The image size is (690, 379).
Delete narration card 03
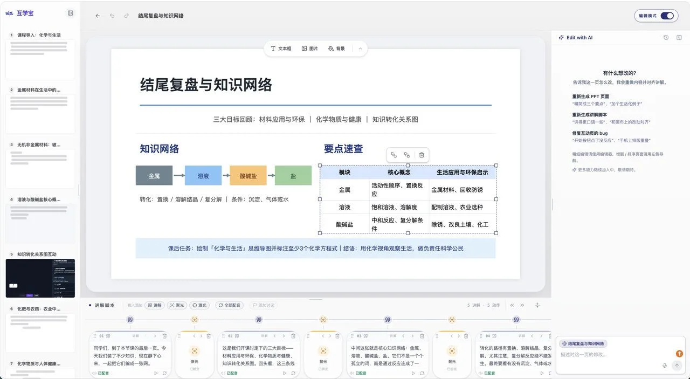pos(423,336)
